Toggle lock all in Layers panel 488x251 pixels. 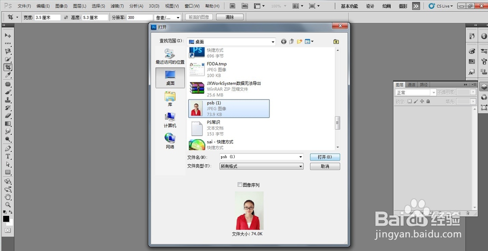pyautogui.click(x=428, y=101)
